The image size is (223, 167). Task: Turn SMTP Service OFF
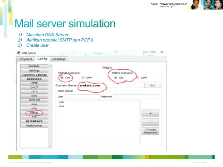click(83, 78)
